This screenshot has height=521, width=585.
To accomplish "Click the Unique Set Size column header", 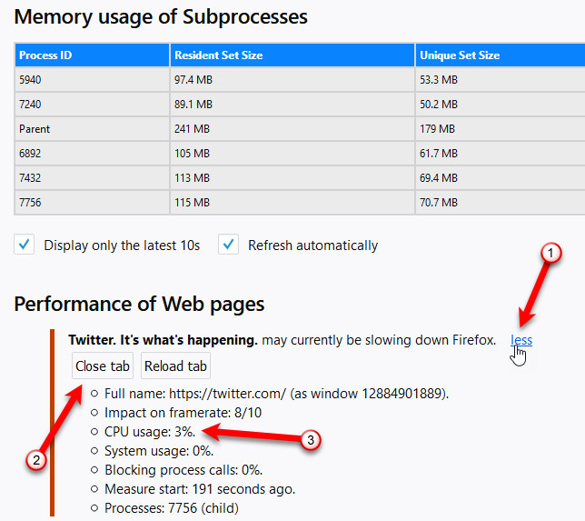I will [460, 55].
